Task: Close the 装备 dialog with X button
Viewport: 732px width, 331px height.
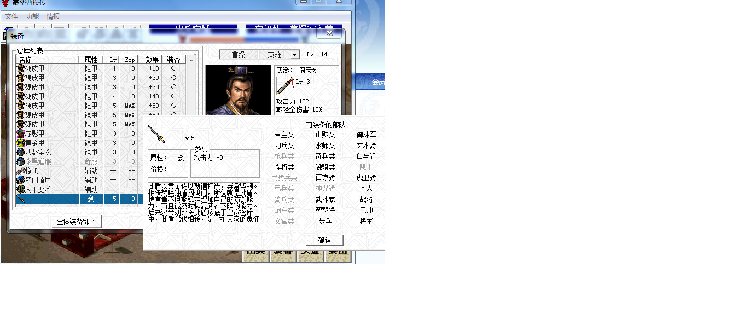Action: [x=329, y=34]
